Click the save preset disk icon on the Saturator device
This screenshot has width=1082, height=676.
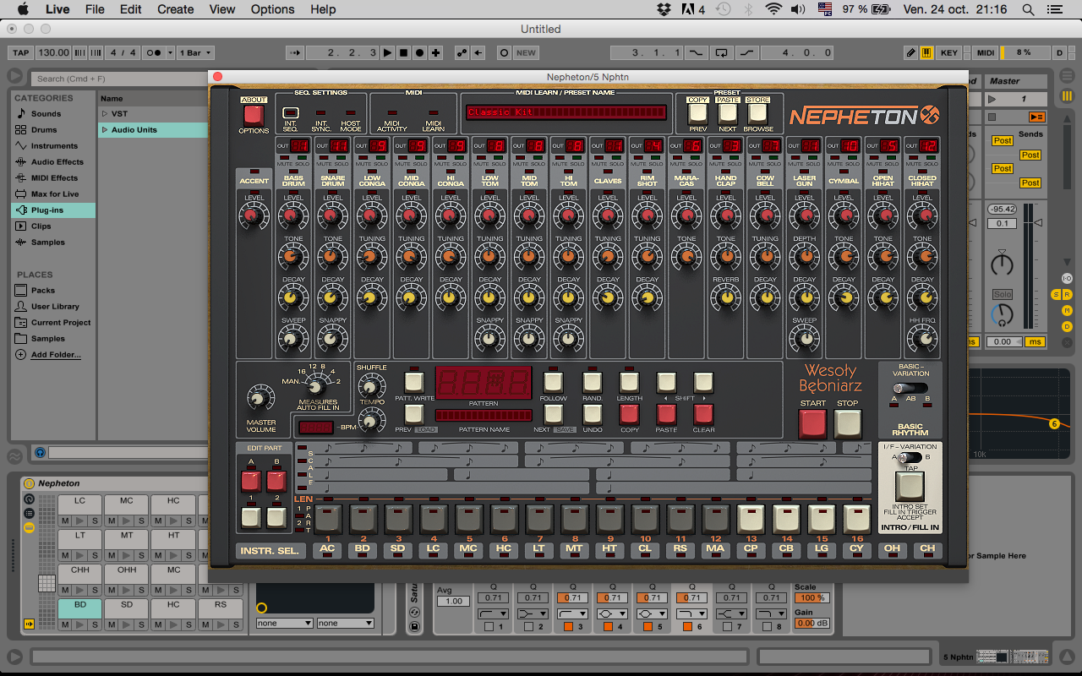pyautogui.click(x=413, y=626)
